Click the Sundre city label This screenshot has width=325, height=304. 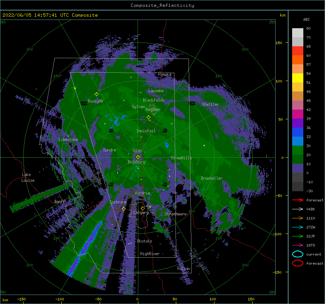[x=109, y=150]
